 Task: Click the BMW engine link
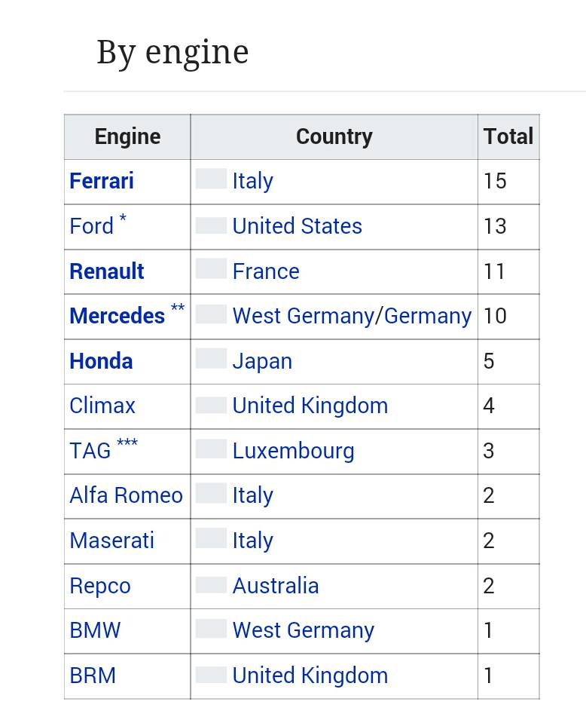[95, 630]
